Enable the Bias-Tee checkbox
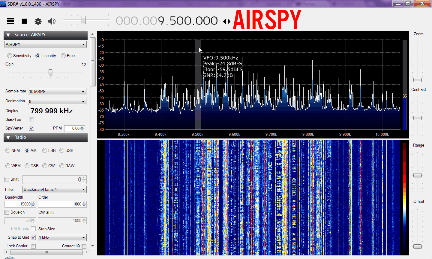The height and width of the screenshot is (259, 432). pyautogui.click(x=31, y=120)
